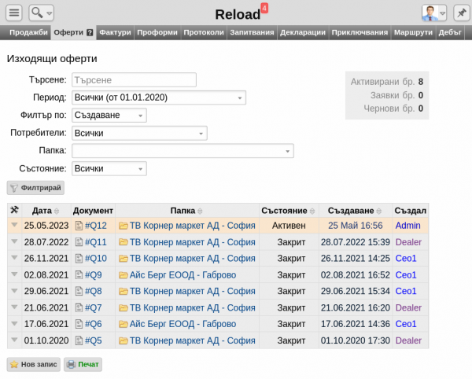
Task: Click document icon beside #Q12
Action: point(79,226)
